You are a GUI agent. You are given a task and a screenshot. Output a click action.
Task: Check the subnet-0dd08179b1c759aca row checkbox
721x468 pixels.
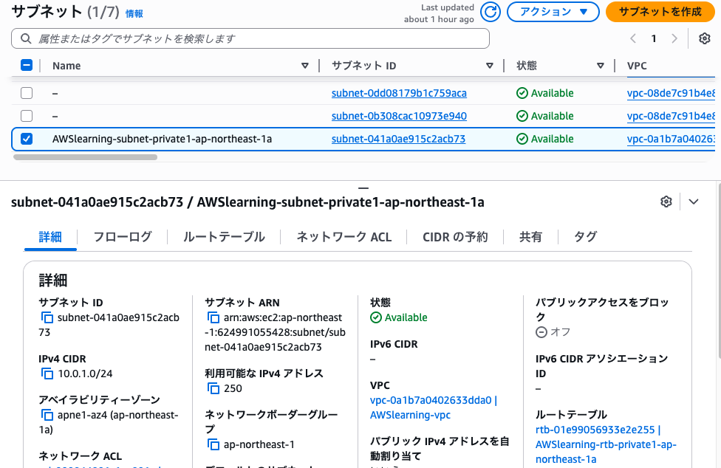pyautogui.click(x=27, y=93)
